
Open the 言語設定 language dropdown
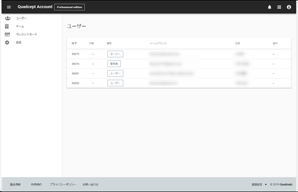tap(259, 185)
